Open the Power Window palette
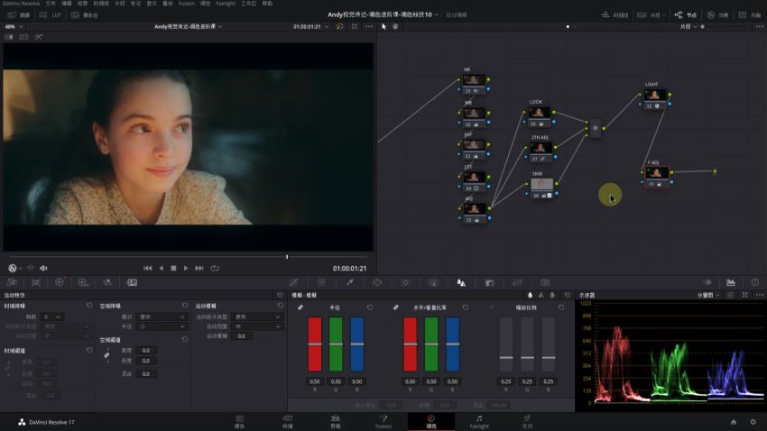767x431 pixels. tap(377, 282)
